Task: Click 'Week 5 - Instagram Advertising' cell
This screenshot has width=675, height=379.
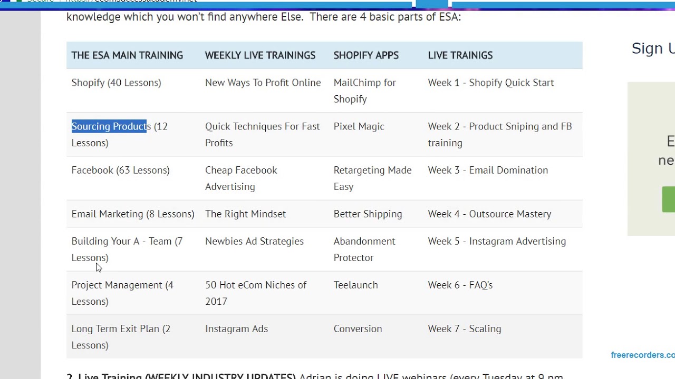Action: 497,241
